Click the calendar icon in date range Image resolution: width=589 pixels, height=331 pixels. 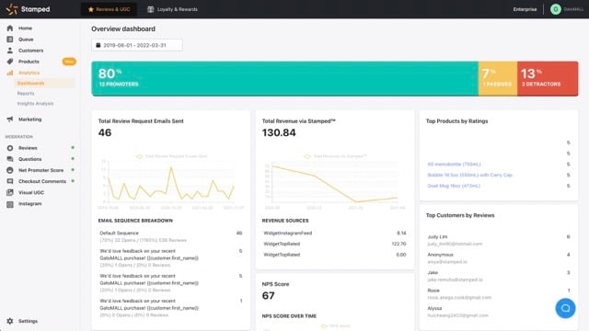click(98, 45)
